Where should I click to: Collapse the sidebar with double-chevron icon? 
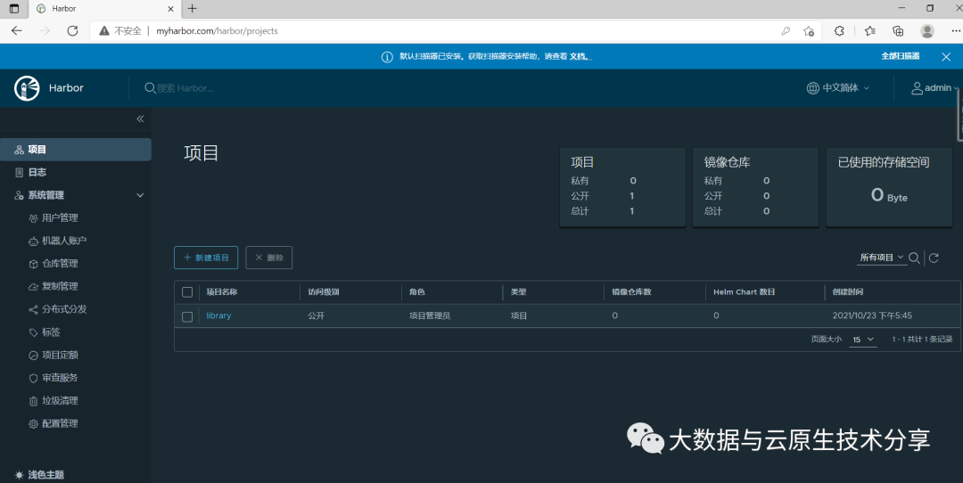coord(140,119)
